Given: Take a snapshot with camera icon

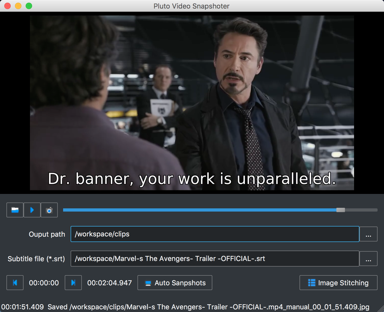Looking at the screenshot, I should 49,210.
